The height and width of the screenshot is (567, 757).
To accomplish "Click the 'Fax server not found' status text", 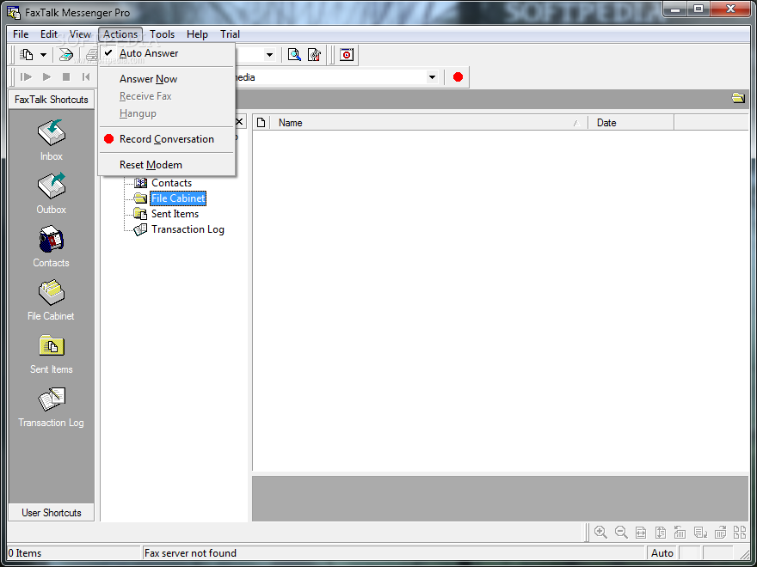I will [190, 553].
